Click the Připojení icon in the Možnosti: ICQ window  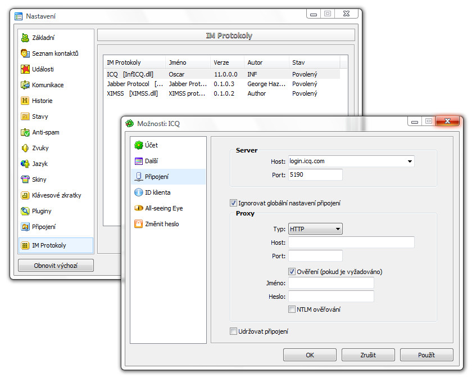point(138,177)
